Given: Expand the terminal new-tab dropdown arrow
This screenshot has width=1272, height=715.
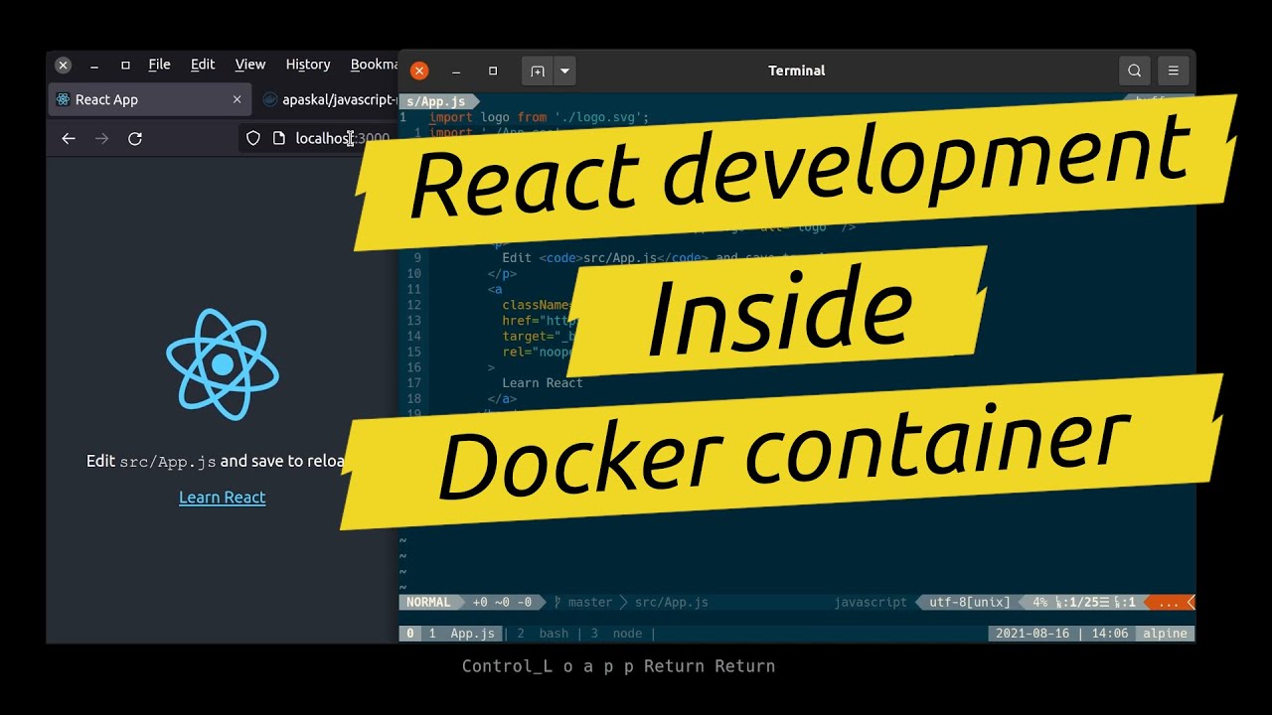Looking at the screenshot, I should 564,71.
